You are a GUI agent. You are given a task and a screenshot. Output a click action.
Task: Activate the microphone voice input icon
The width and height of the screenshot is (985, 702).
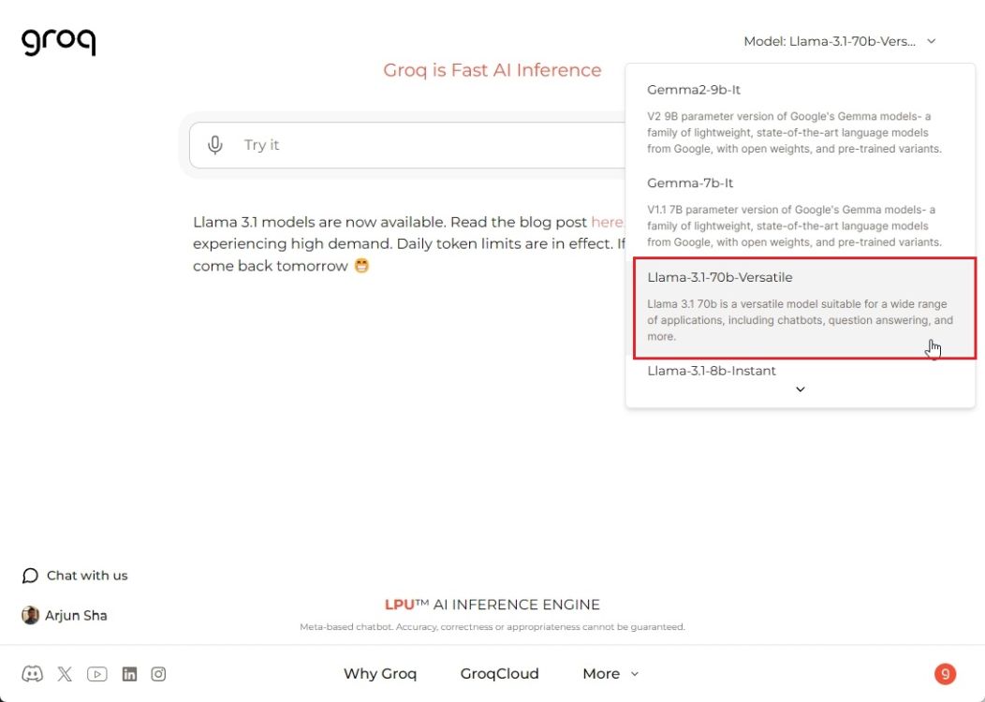tap(214, 145)
